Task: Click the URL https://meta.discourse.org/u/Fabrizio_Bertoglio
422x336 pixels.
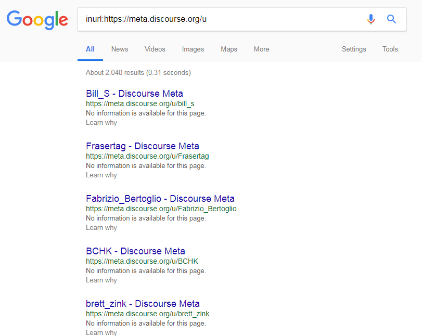Action: click(x=161, y=209)
